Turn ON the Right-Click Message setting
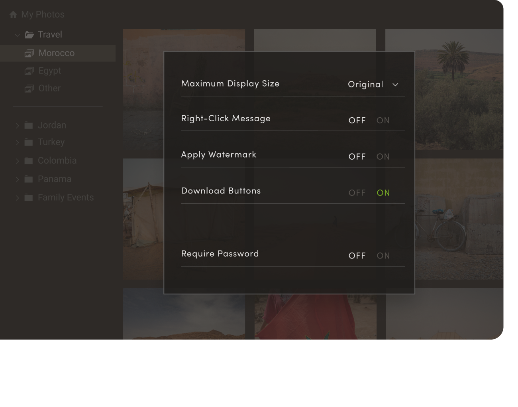The width and height of the screenshot is (518, 407). tap(383, 121)
